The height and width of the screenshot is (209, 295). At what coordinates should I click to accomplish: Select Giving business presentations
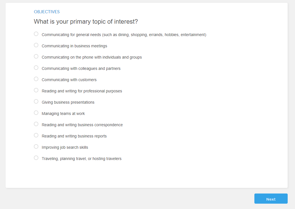[36, 101]
